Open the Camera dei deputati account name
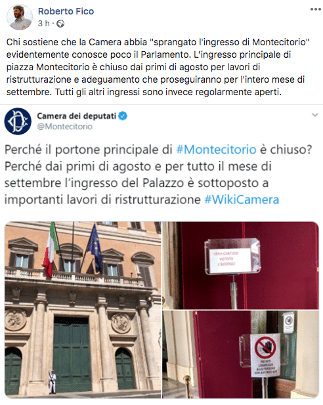The width and height of the screenshot is (323, 405). pyautogui.click(x=77, y=116)
